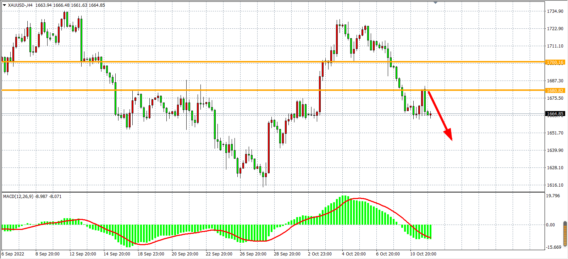The width and height of the screenshot is (568, 259).
Task: Click the 1616.10 price scale label
Action: click(555, 185)
